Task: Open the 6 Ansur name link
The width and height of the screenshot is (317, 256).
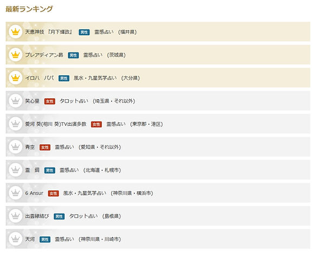Action: [34, 193]
